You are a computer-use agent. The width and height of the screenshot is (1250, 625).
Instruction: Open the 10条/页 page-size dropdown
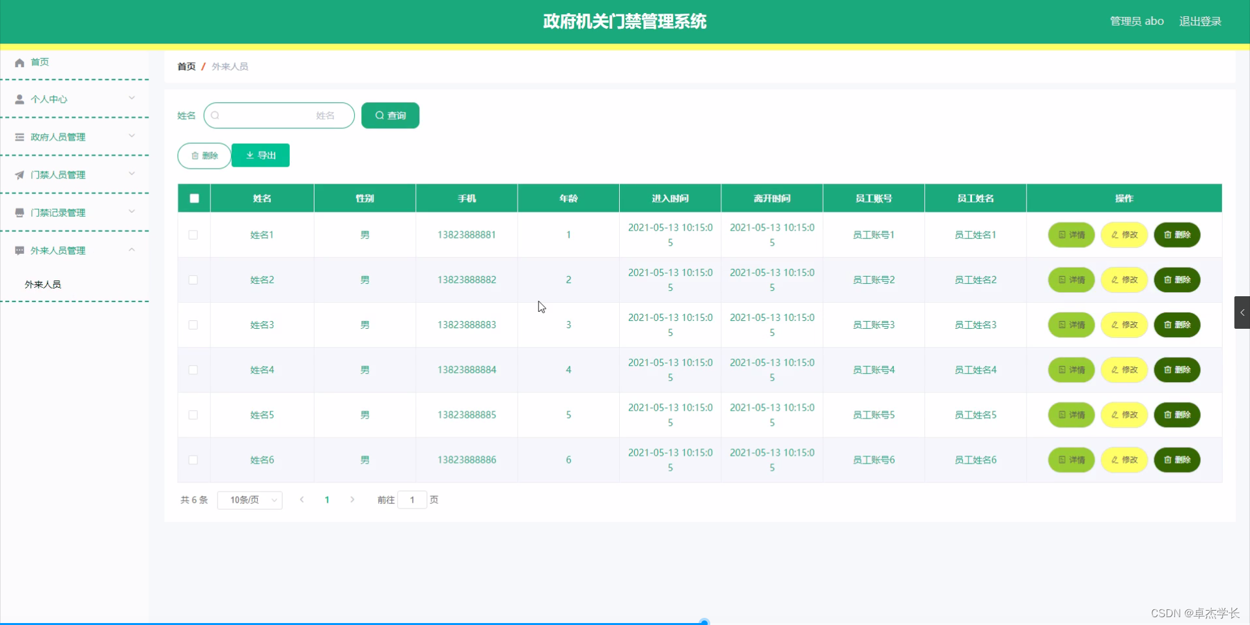[249, 500]
